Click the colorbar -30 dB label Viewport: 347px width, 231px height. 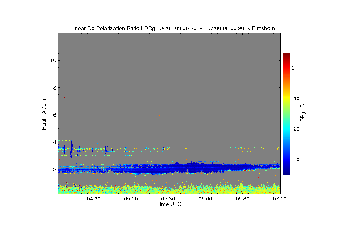click(295, 159)
